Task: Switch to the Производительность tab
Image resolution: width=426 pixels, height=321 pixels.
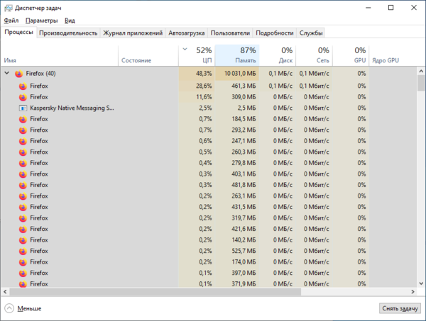Action: tap(68, 33)
